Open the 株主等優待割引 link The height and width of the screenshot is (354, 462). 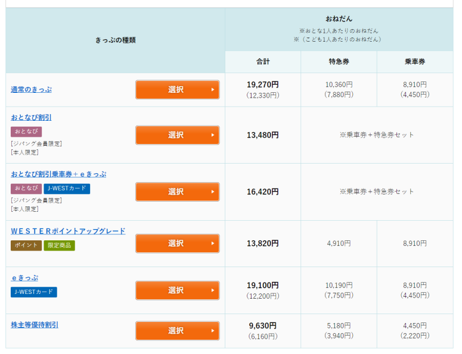point(35,325)
